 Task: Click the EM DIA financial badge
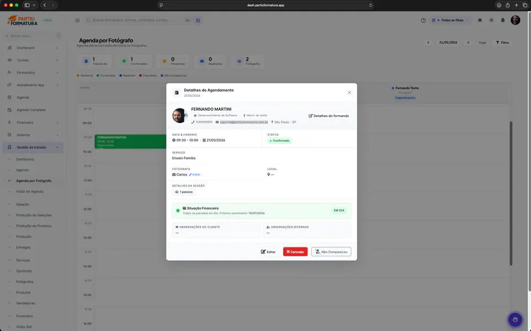339,210
